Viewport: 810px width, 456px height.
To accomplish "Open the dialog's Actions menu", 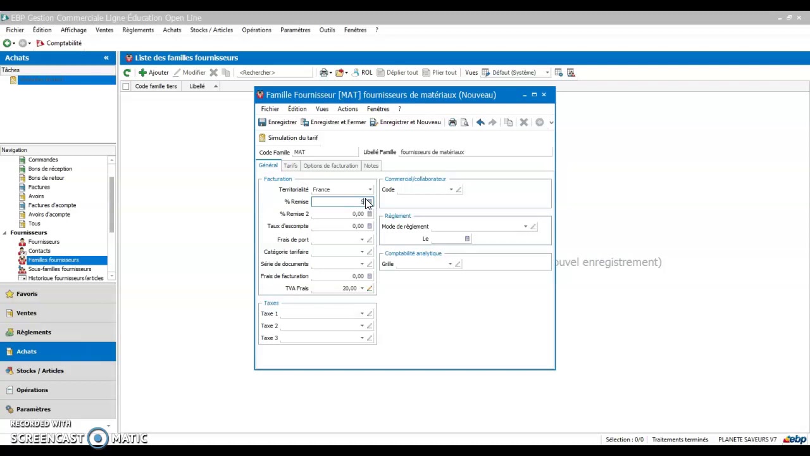I will click(347, 109).
